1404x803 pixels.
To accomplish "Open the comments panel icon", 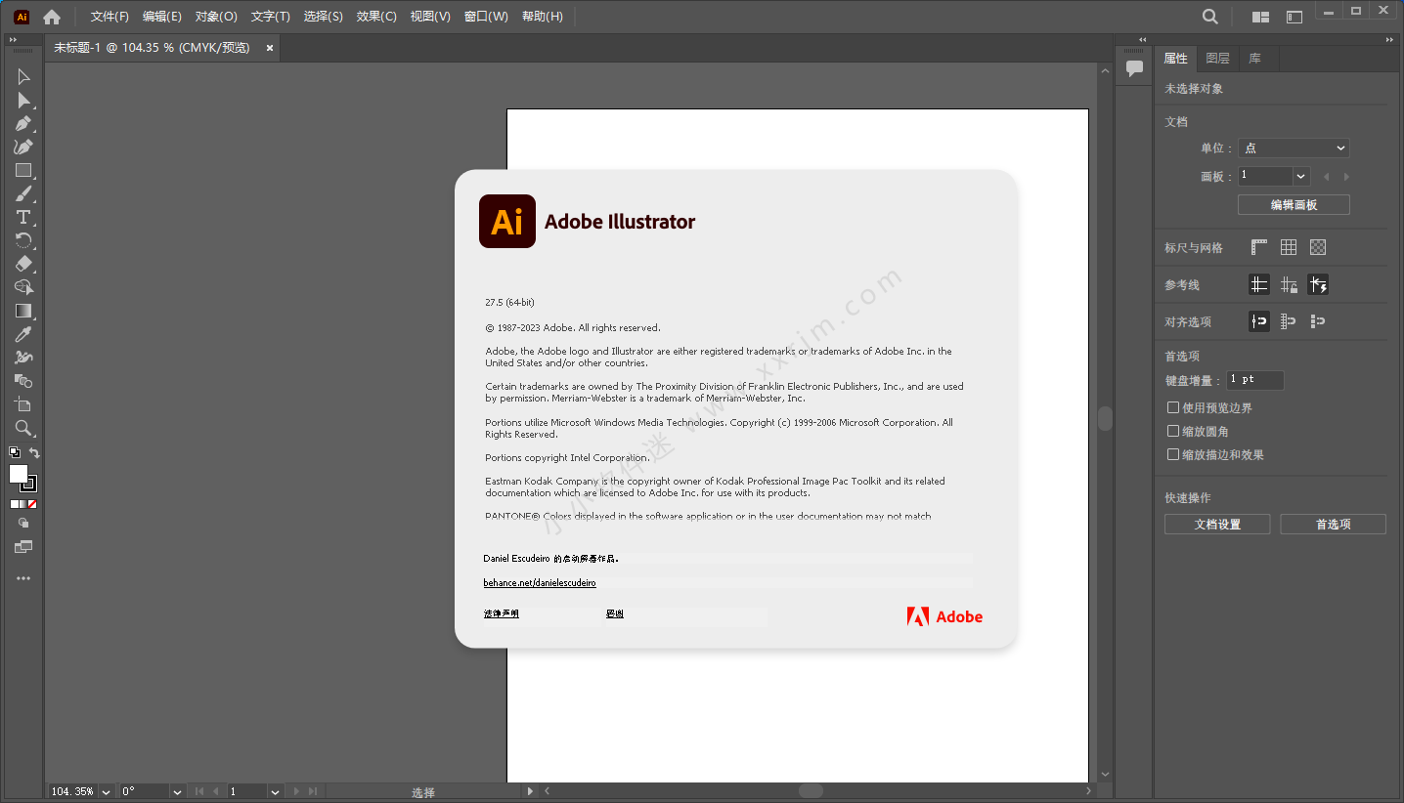I will (x=1134, y=68).
